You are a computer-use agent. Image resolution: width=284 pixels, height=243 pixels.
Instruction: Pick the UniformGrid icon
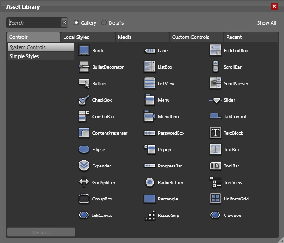tap(216, 198)
